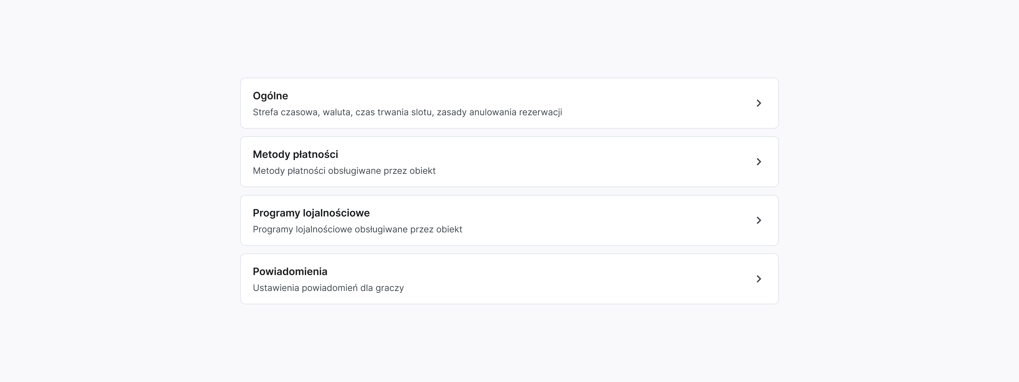Open the Programy lojalnościowe heading
The width and height of the screenshot is (1019, 382).
311,213
